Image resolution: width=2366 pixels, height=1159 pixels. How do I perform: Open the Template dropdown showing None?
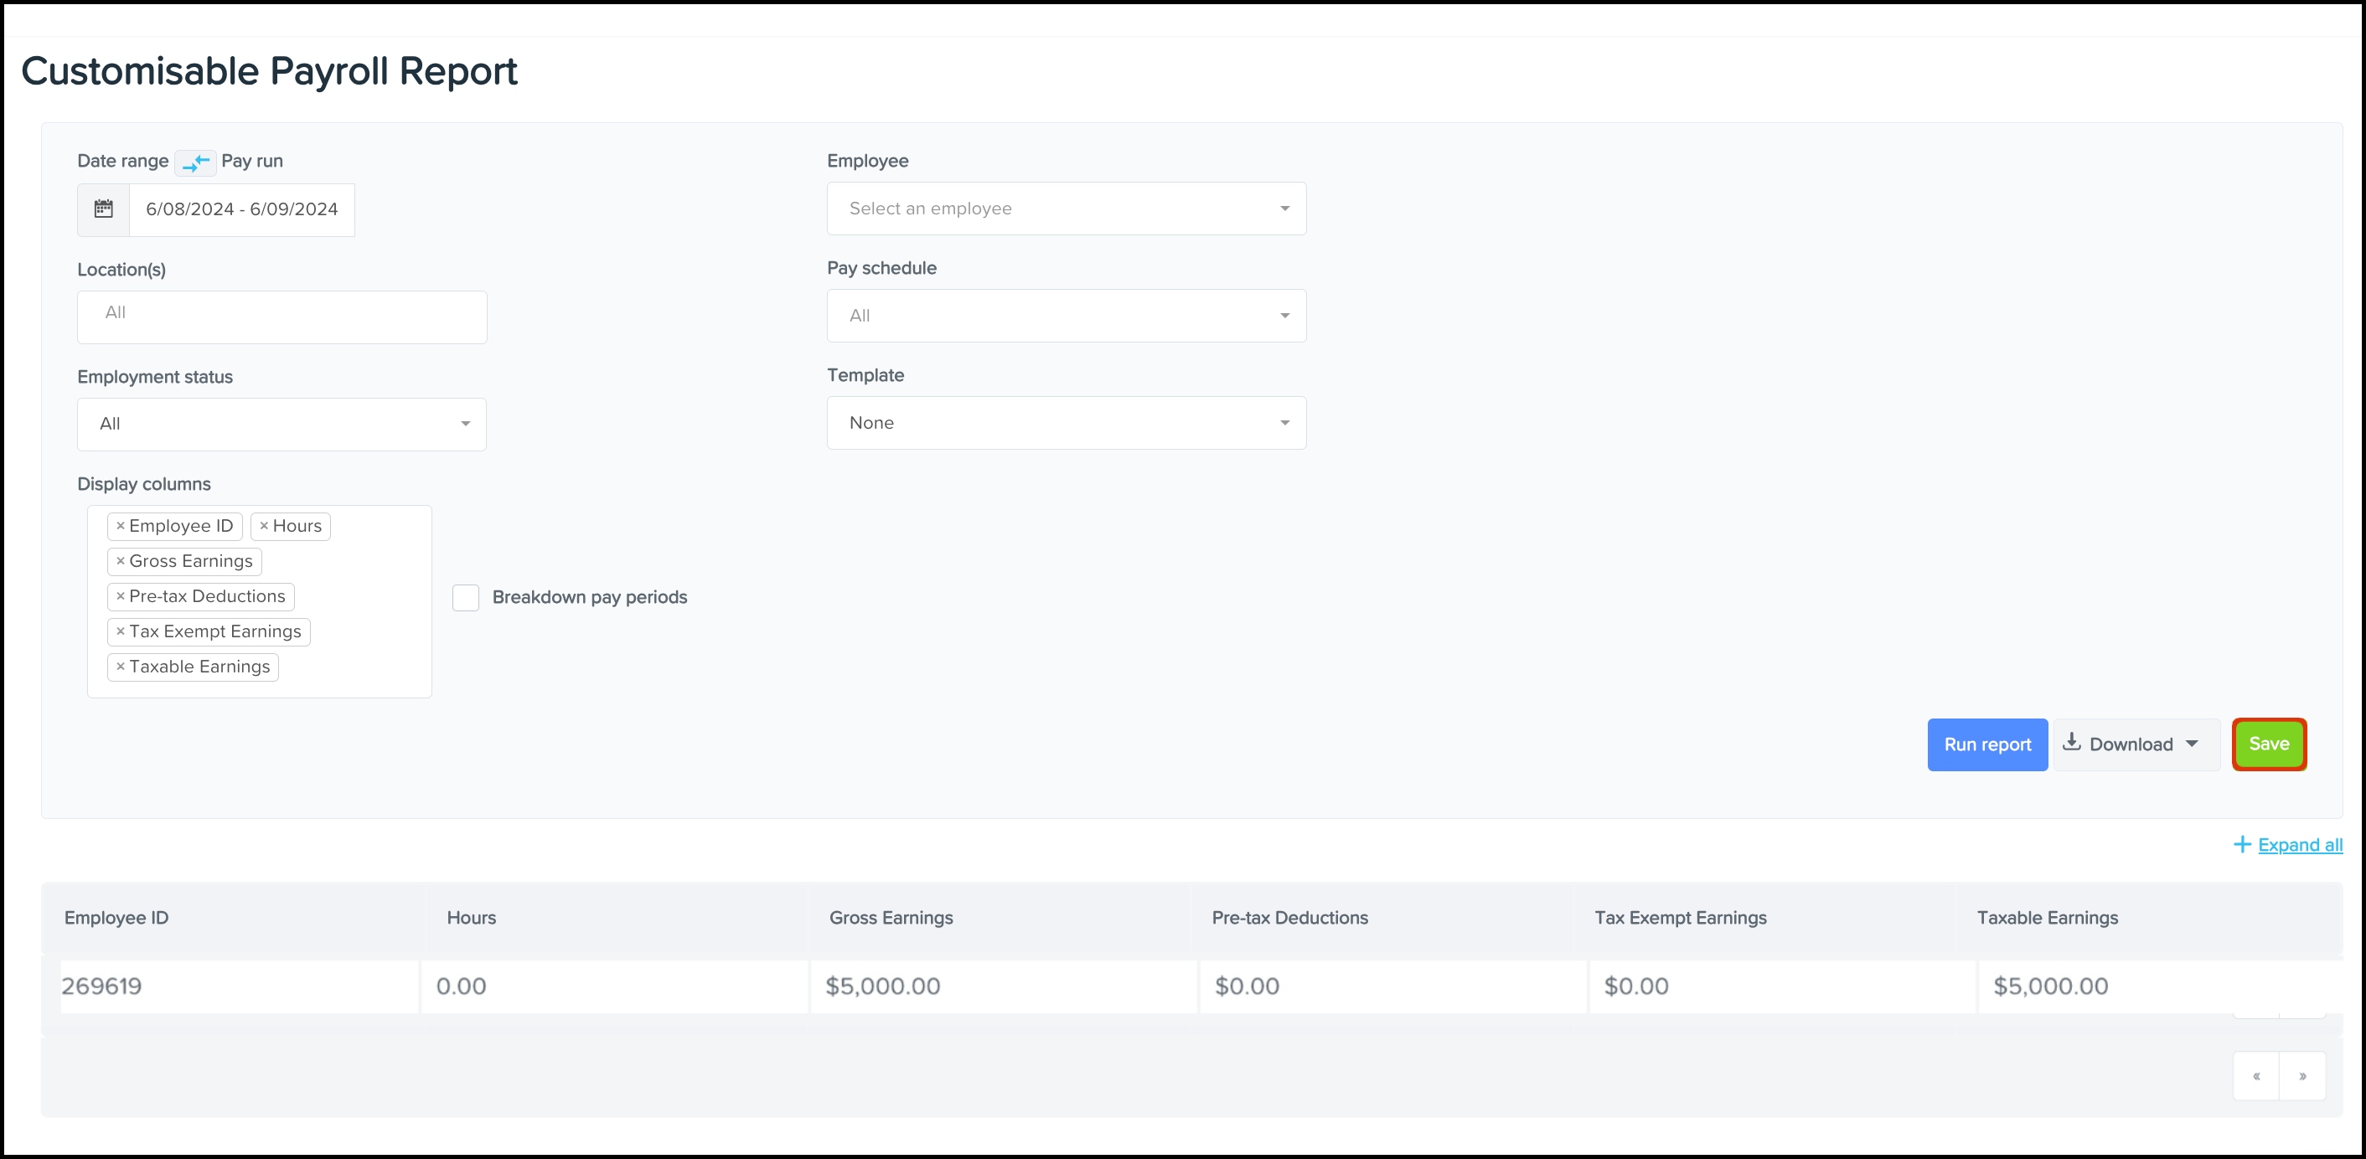(1067, 422)
